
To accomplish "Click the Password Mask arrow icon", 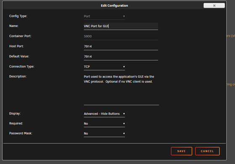I will (x=124, y=134).
